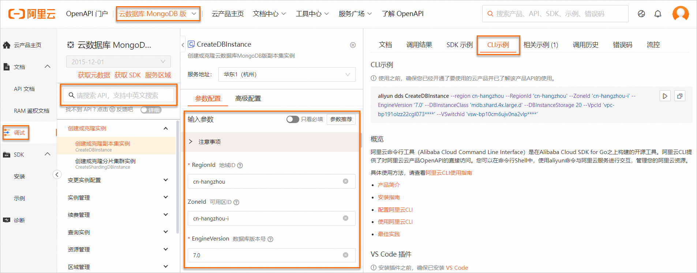Click the header search box
Image resolution: width=697 pixels, height=273 pixels.
[555, 14]
